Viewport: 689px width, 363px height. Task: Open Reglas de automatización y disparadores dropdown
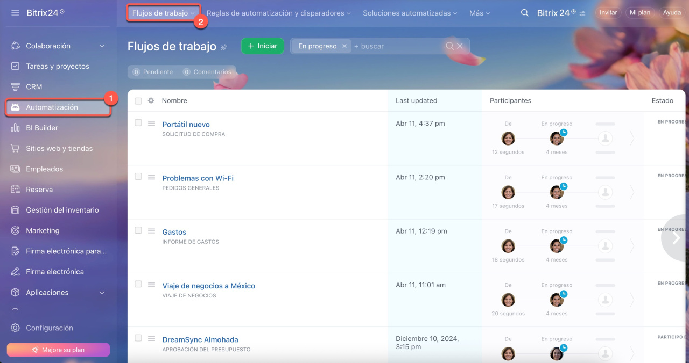coord(278,13)
